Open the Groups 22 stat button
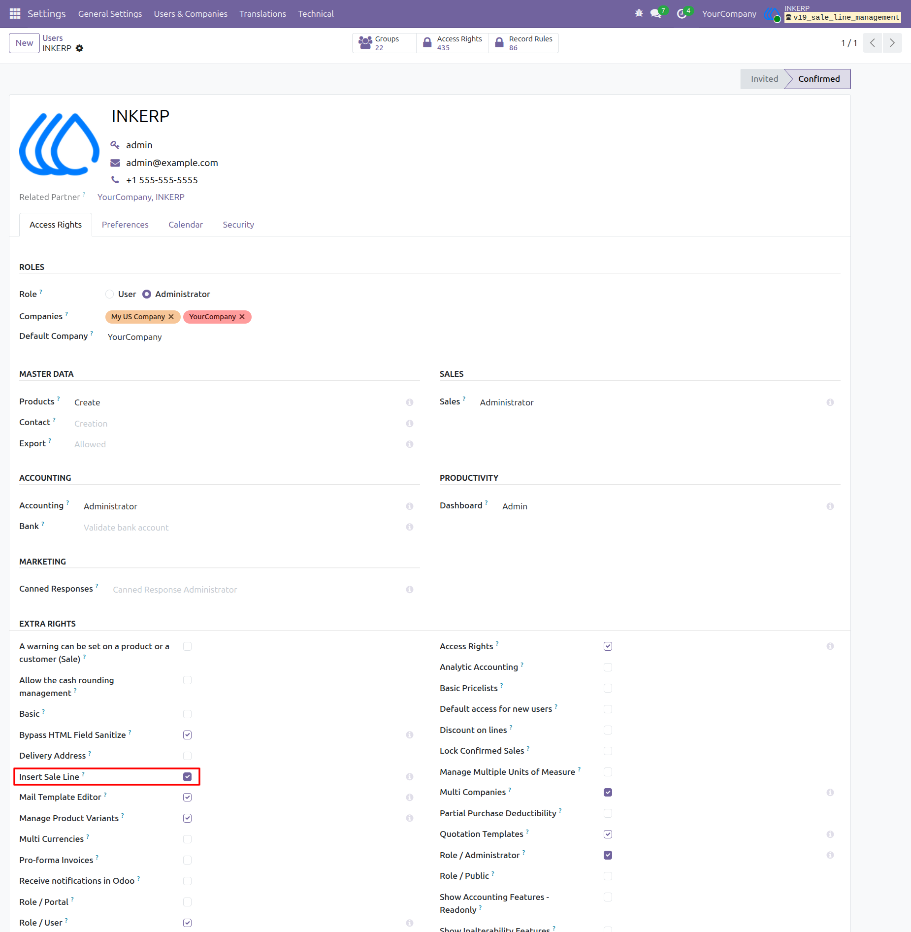 (x=384, y=43)
